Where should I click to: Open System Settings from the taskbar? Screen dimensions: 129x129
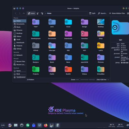(x=40, y=125)
